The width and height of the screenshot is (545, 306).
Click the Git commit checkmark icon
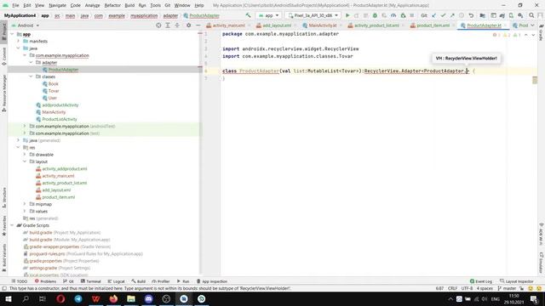443,15
